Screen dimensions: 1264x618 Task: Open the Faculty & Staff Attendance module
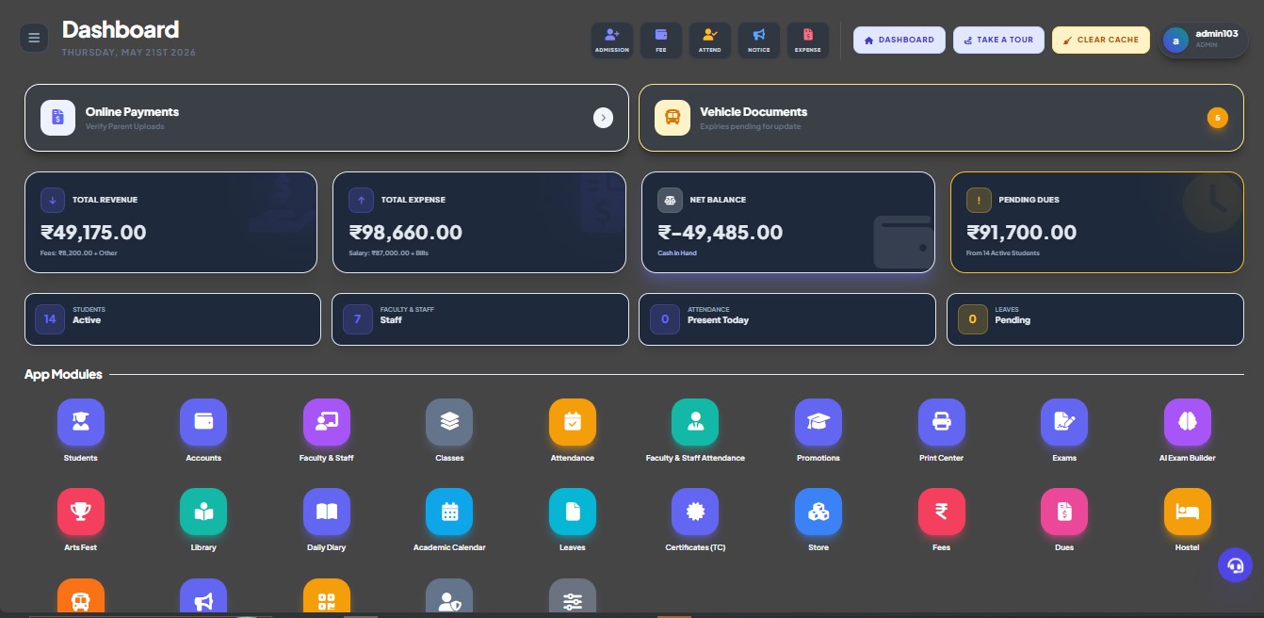coord(695,422)
